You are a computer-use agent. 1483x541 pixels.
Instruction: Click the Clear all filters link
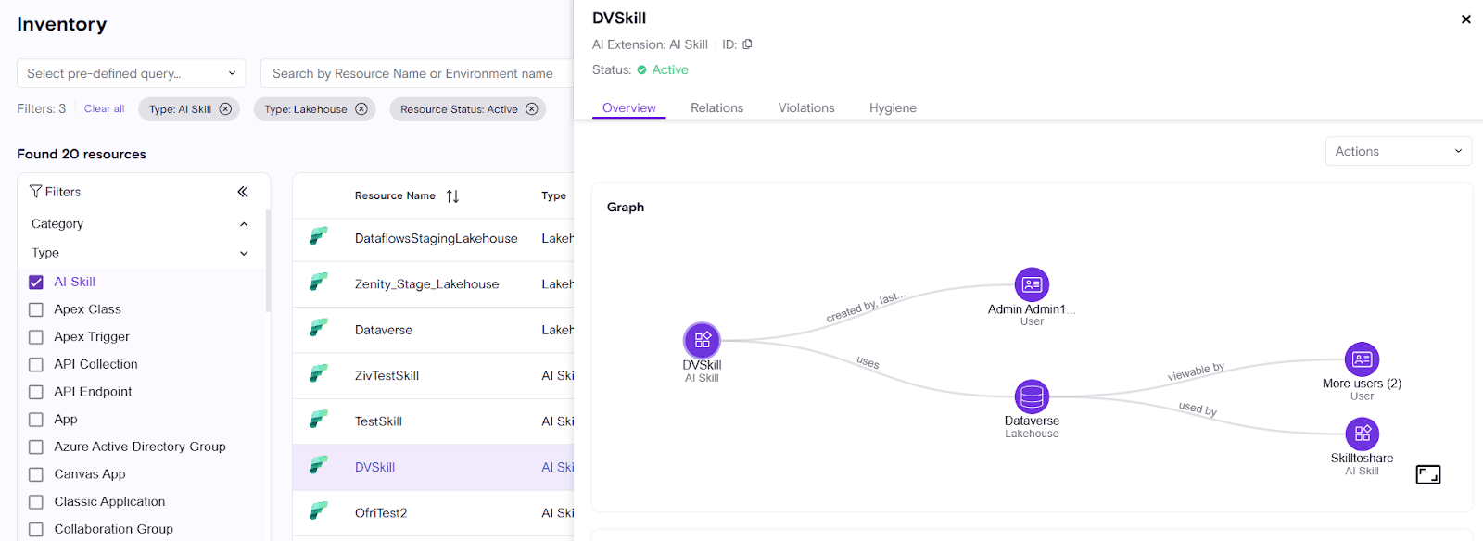pos(104,109)
